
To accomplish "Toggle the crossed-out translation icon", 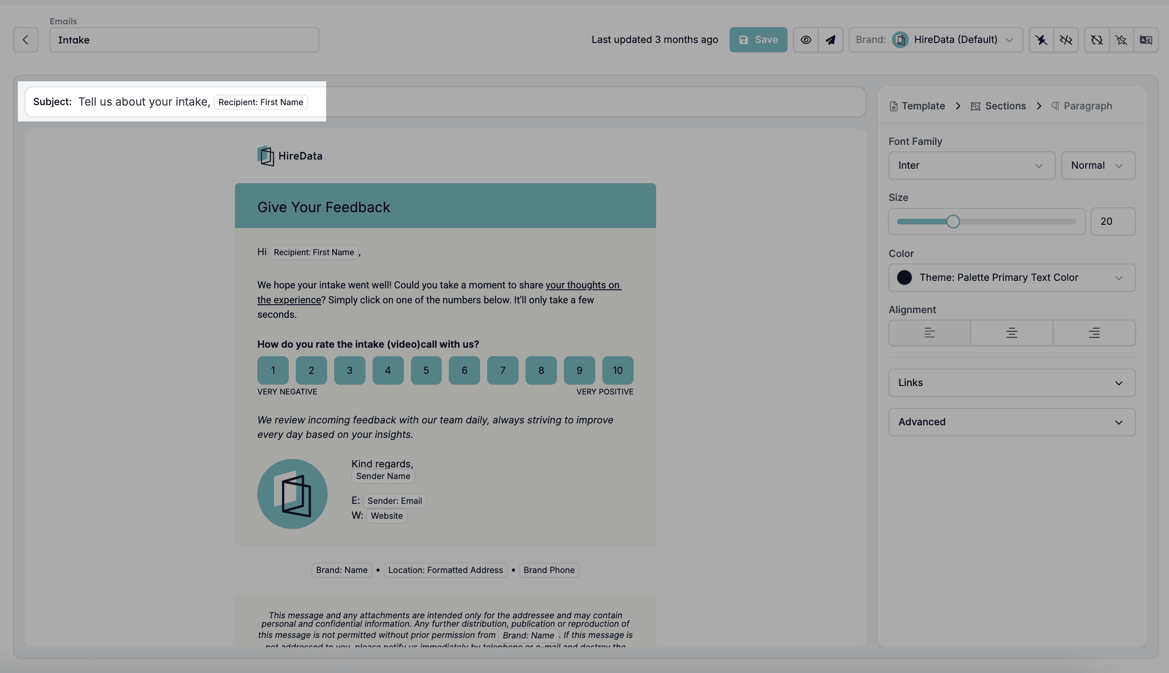I will [1146, 40].
